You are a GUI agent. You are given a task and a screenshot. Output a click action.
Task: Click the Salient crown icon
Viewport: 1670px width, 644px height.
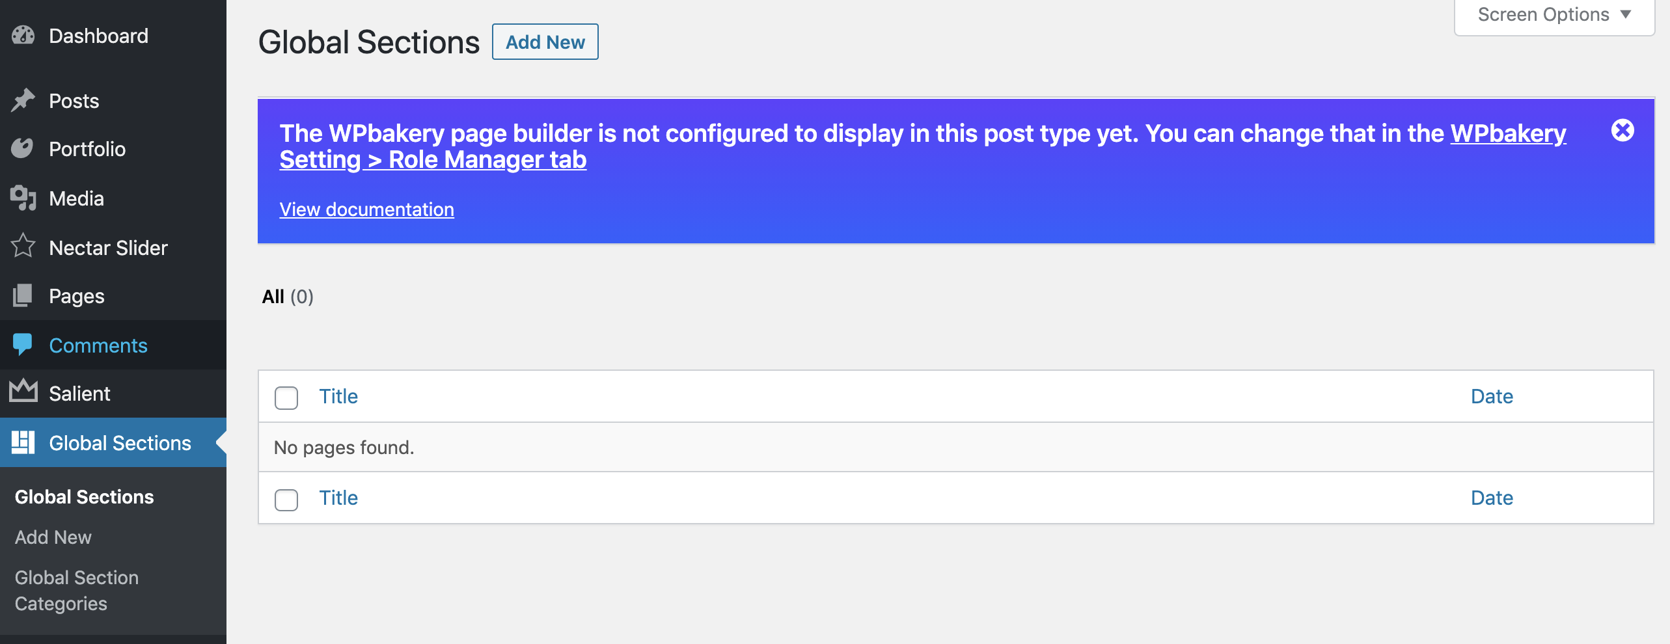(x=23, y=392)
